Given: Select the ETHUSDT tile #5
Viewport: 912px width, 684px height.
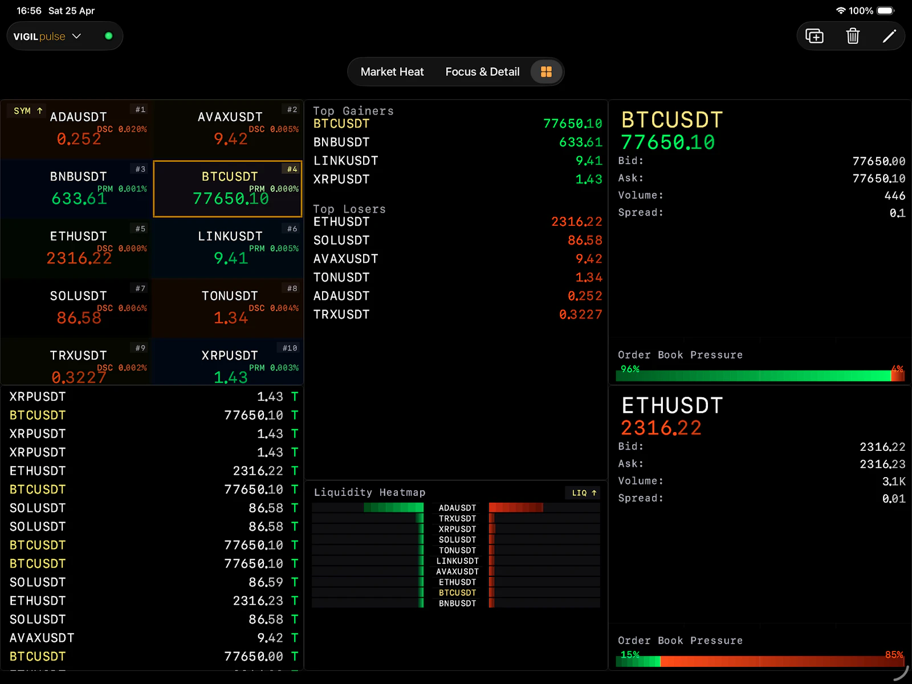Looking at the screenshot, I should click(76, 249).
